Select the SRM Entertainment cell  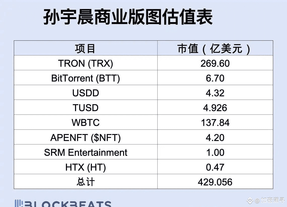tap(85, 152)
